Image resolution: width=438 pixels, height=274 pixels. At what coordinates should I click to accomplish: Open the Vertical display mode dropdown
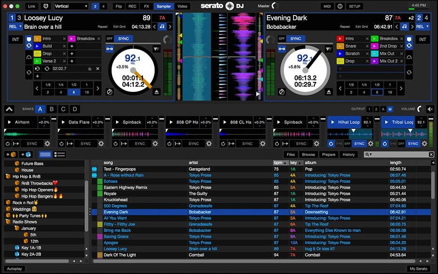tap(71, 6)
